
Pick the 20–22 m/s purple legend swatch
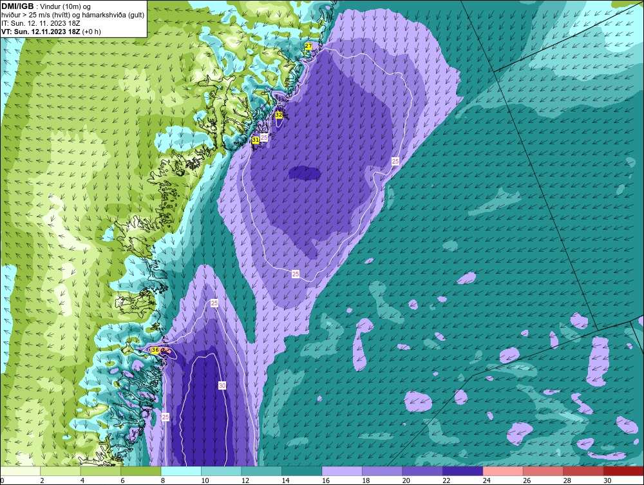(422, 471)
